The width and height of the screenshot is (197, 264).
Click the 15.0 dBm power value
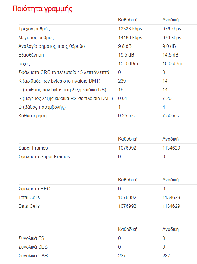(128, 64)
